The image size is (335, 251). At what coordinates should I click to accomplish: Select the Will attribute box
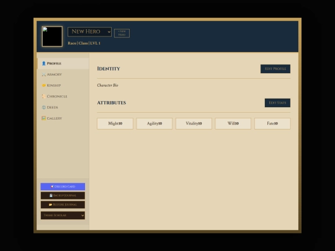pos(233,123)
